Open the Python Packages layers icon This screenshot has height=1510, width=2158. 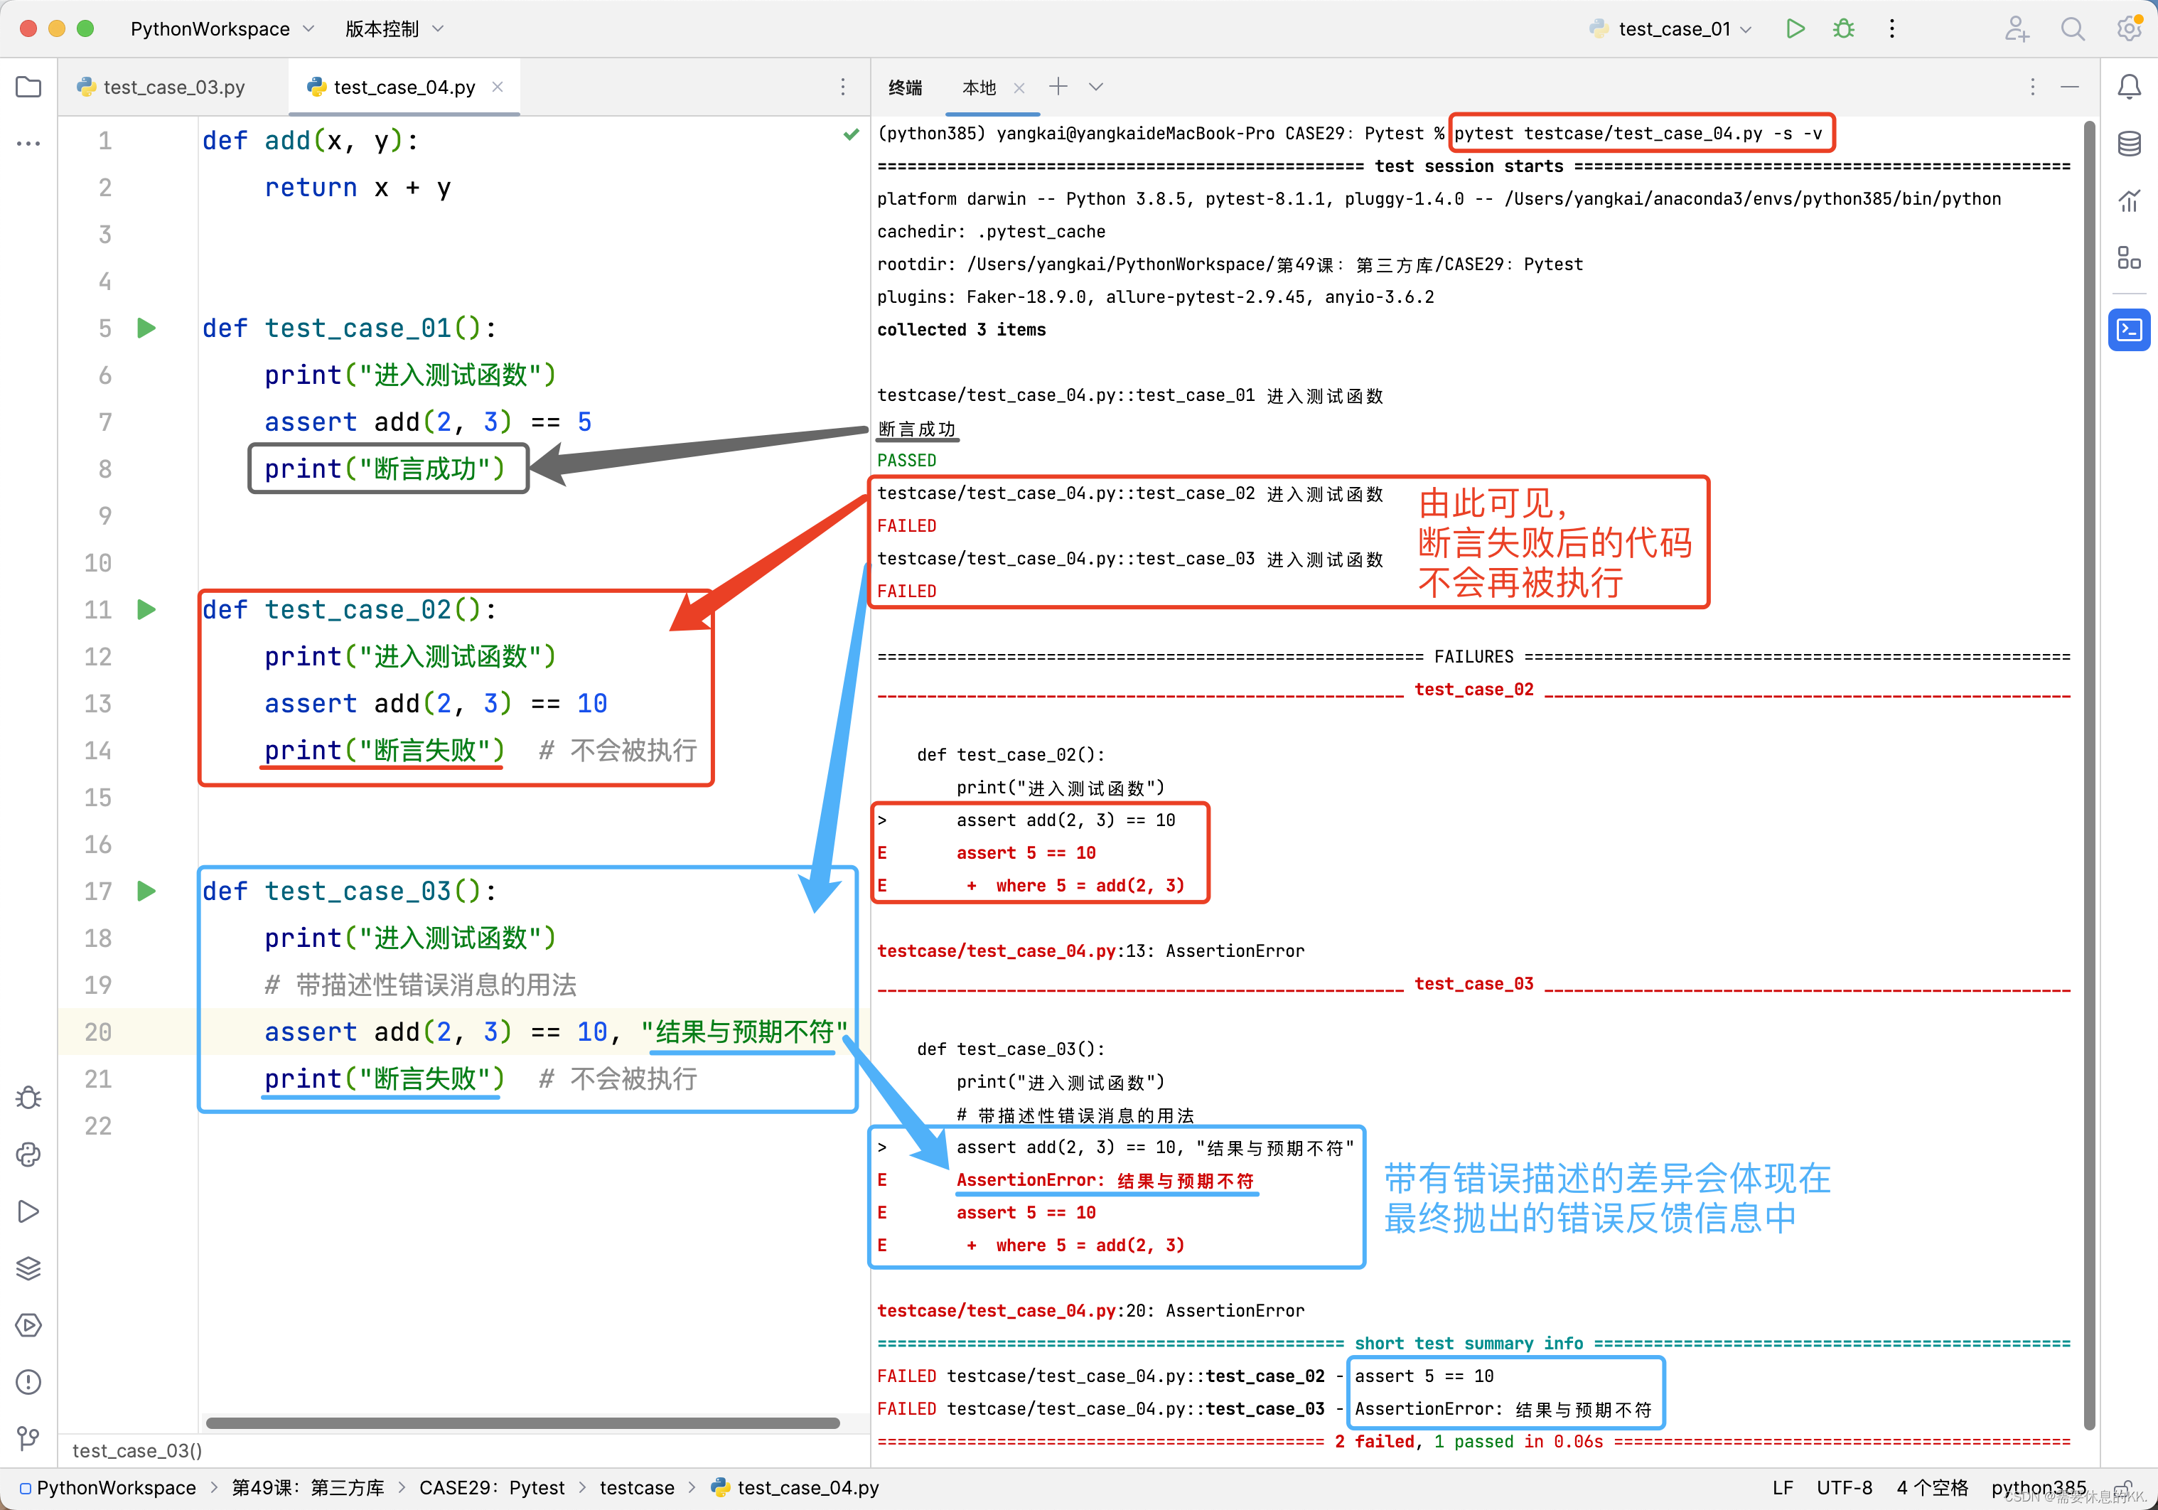(x=28, y=1268)
